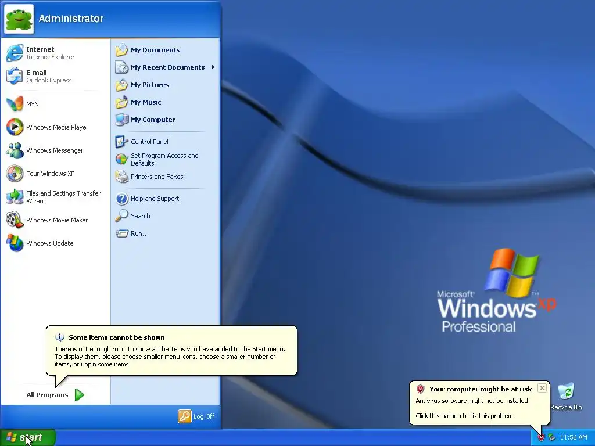595x446 pixels.
Task: Close the security risk balloon
Action: [542, 388]
